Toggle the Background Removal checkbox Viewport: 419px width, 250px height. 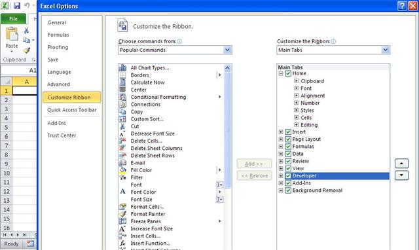(x=288, y=190)
